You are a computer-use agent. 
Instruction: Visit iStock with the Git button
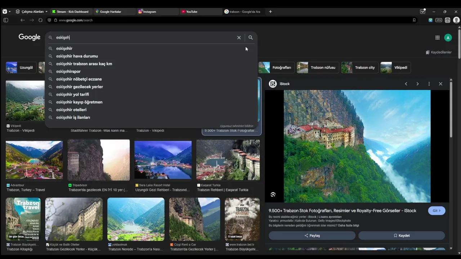tap(437, 211)
